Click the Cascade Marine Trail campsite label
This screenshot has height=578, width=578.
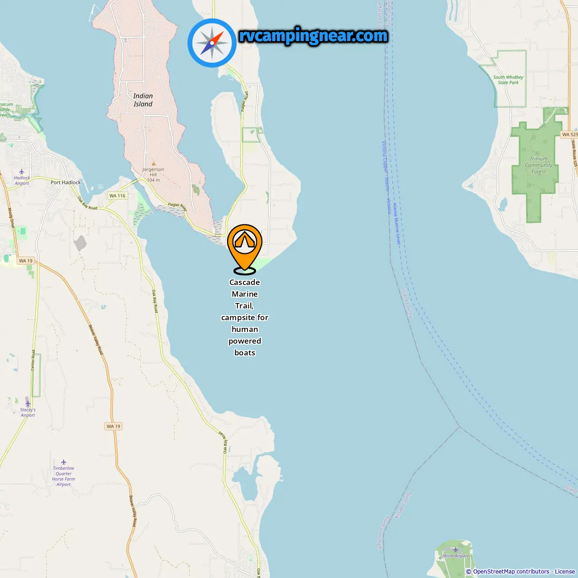click(x=245, y=317)
